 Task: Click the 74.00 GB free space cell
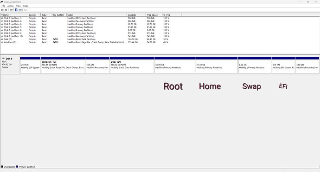[x=151, y=42]
